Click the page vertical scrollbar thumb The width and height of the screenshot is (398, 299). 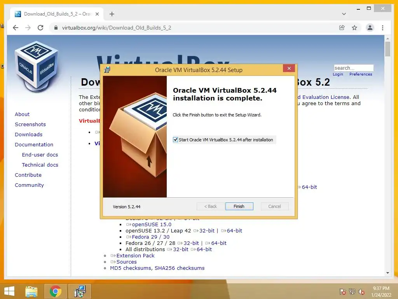(x=388, y=49)
